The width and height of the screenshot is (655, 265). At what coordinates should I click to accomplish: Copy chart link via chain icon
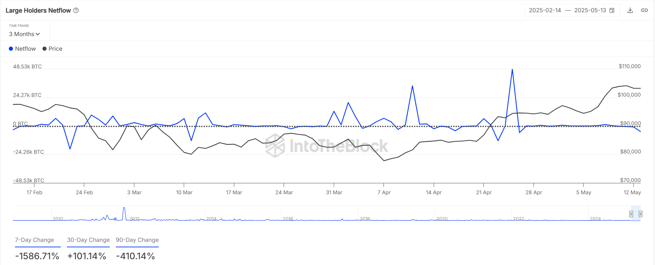[x=644, y=10]
